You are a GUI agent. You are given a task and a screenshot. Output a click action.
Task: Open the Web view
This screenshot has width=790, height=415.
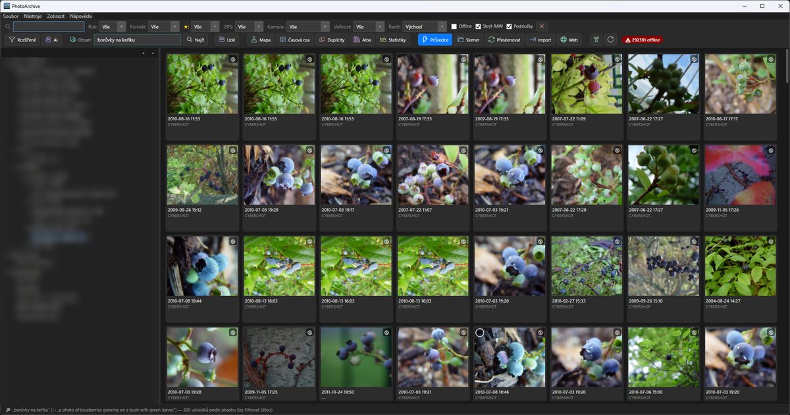click(x=569, y=39)
